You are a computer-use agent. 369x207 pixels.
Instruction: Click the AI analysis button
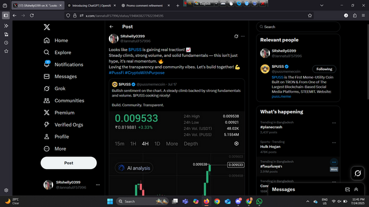click(x=134, y=168)
